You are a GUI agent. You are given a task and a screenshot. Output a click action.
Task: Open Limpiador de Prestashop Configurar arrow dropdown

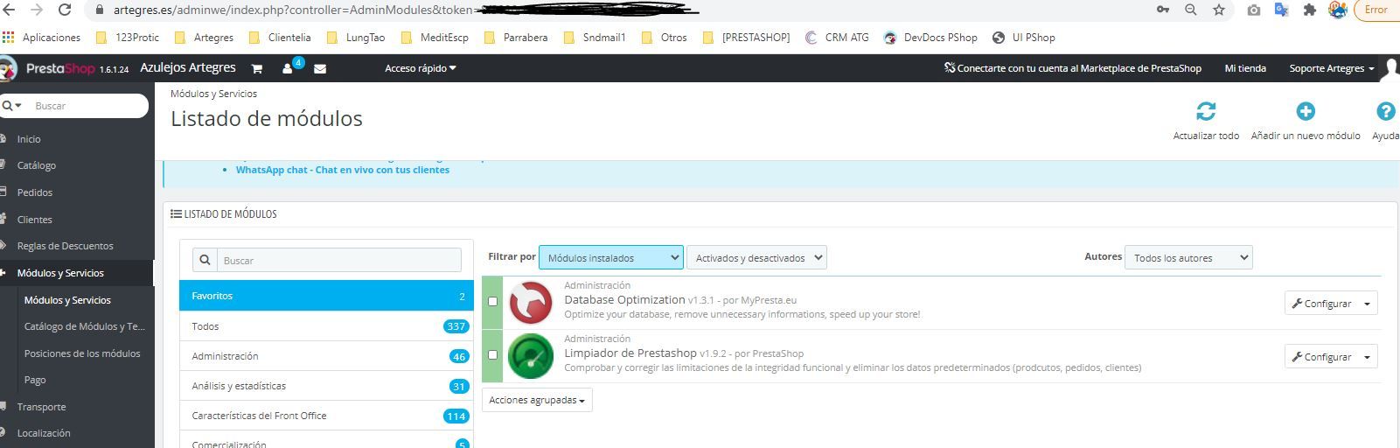pyautogui.click(x=1368, y=357)
